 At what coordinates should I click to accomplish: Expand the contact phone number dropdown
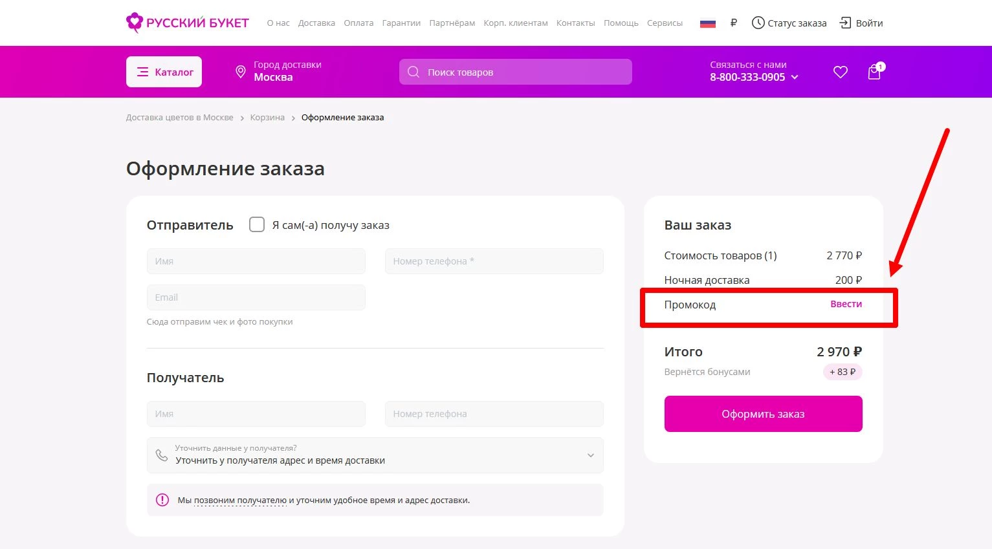tap(795, 77)
